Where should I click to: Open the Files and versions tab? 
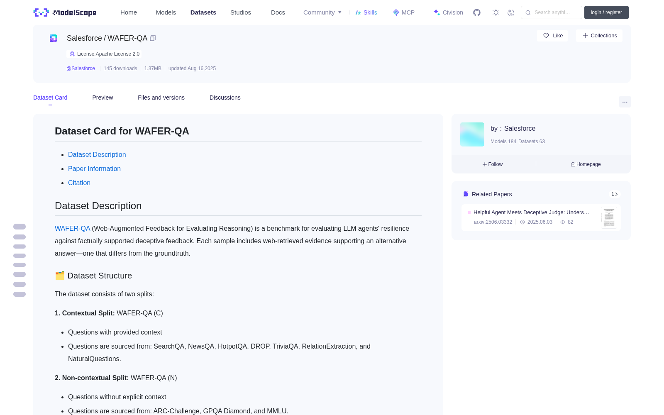point(161,98)
